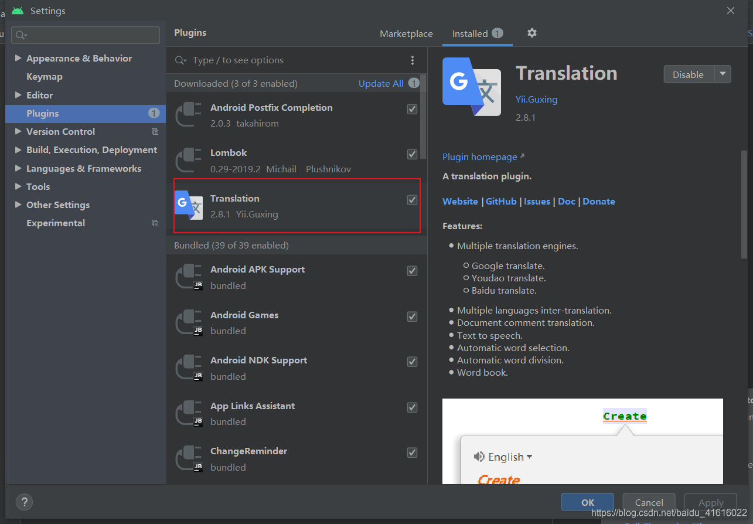The width and height of the screenshot is (753, 524).
Task: Click the plugin list vertical scrollbar
Action: [424, 116]
